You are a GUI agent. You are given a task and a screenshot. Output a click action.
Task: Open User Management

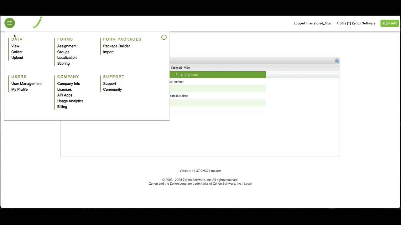[26, 83]
